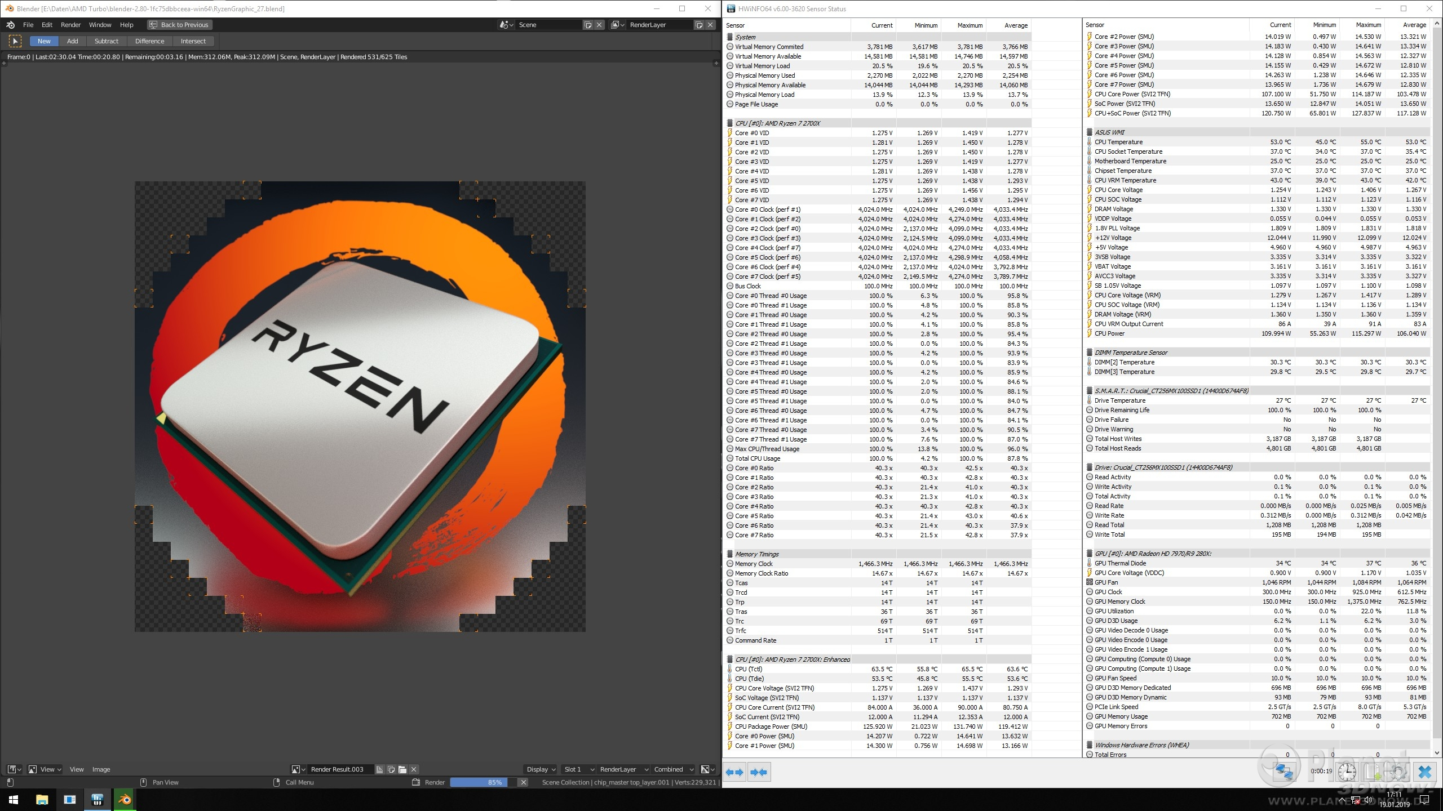Click HWiNFO blue X close sensors button
Viewport: 1443px width, 811px height.
(x=1424, y=772)
